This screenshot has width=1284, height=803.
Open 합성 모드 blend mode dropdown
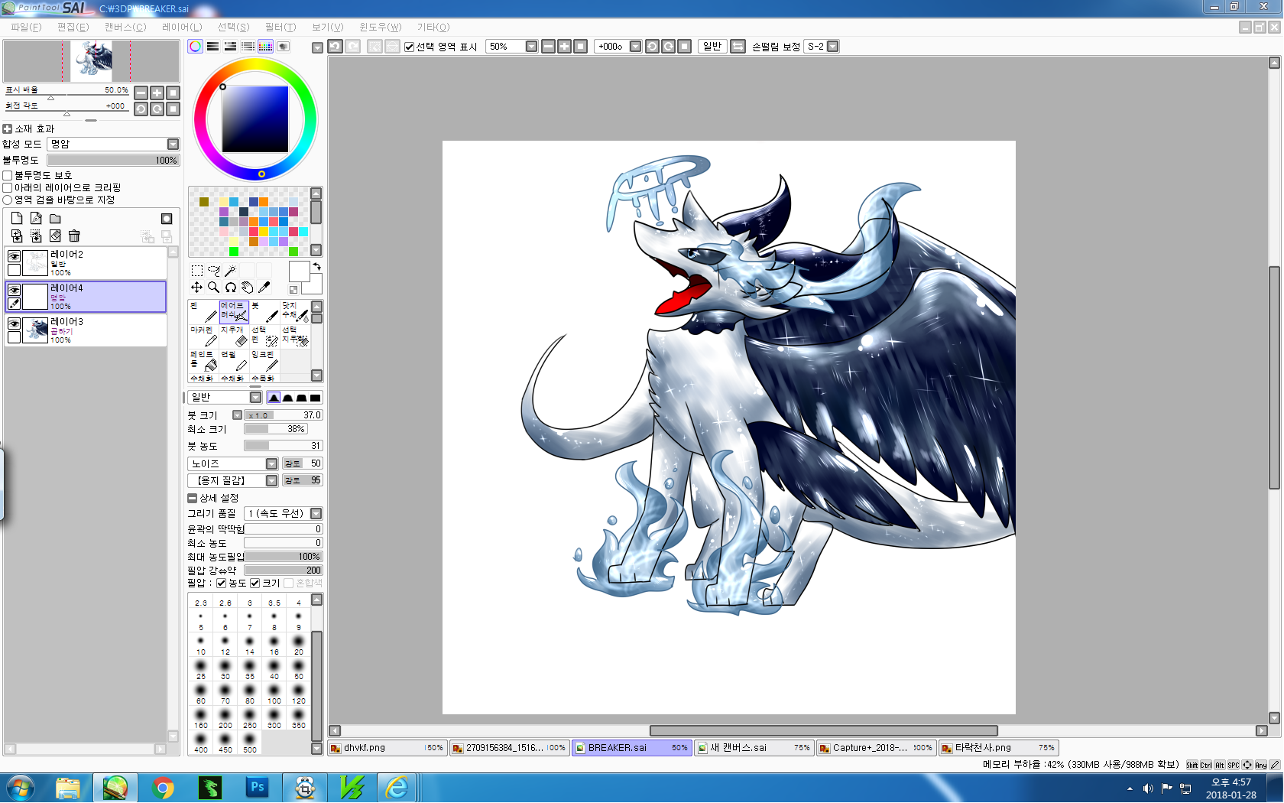point(113,145)
